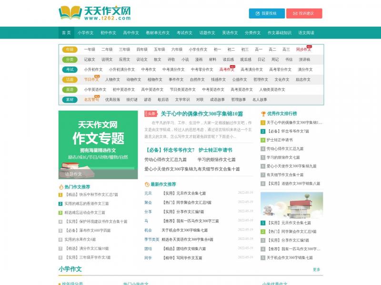Select the teal 考试 category badge
The image size is (381, 285).
(x=70, y=69)
